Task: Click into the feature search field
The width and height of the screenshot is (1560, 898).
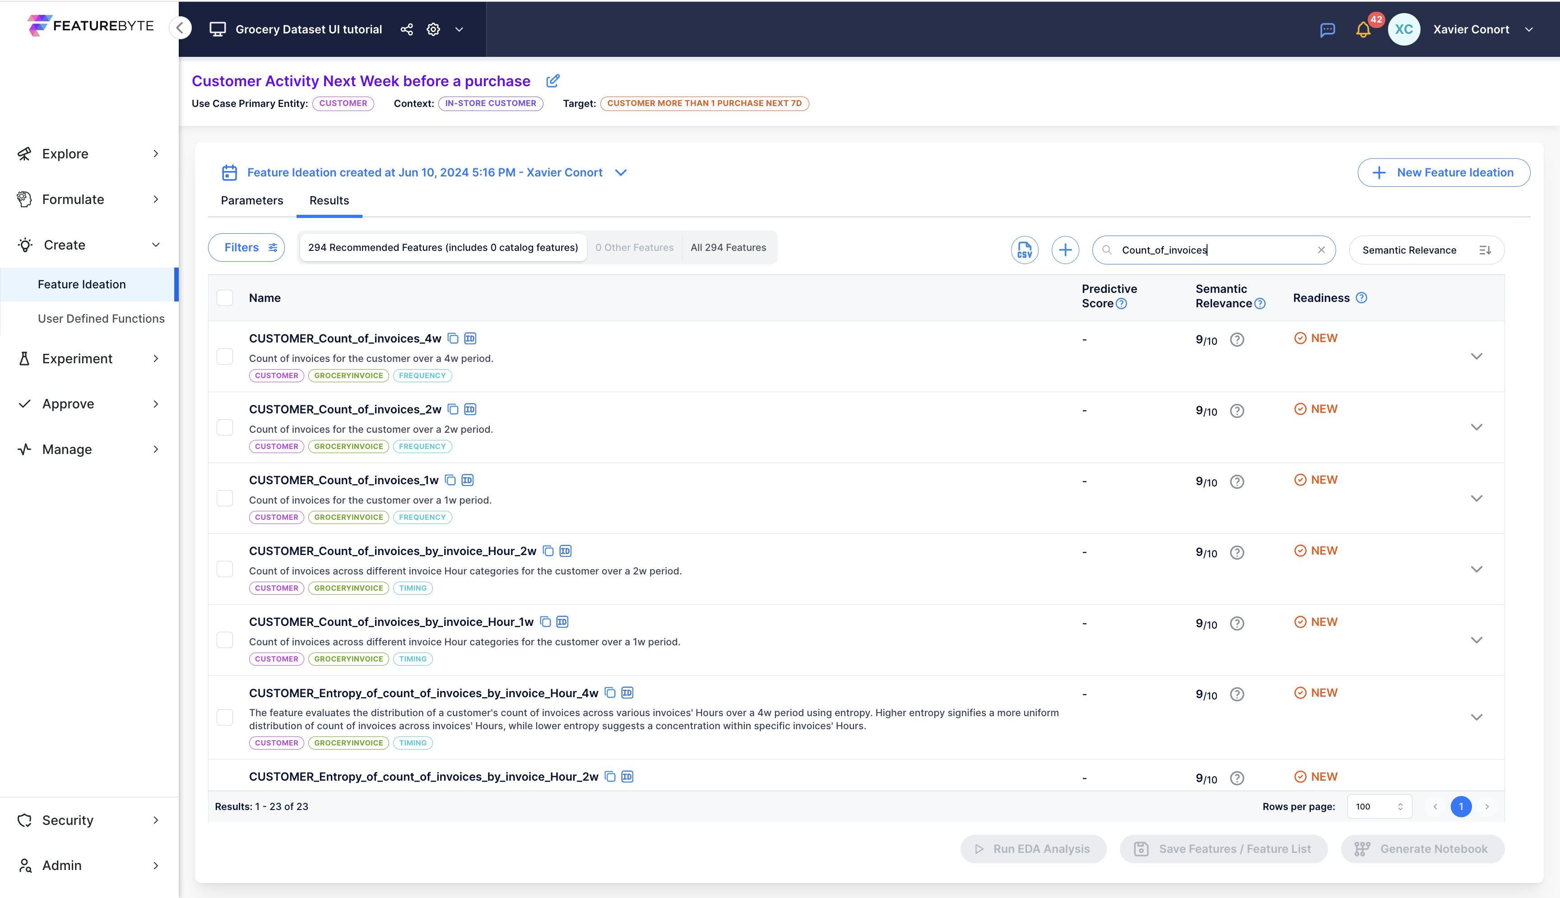Action: (1213, 250)
